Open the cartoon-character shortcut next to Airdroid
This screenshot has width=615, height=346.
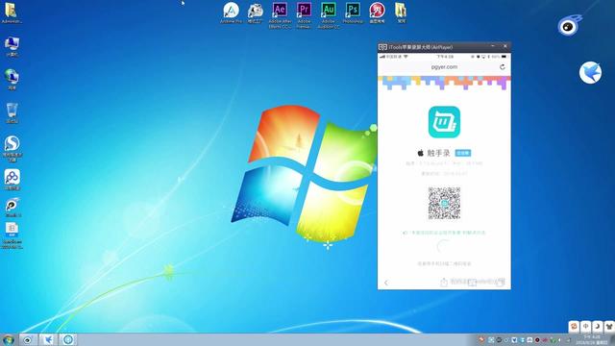(x=255, y=12)
